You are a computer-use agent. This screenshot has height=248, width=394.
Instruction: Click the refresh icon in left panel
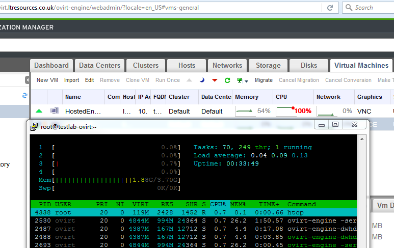coord(24,96)
